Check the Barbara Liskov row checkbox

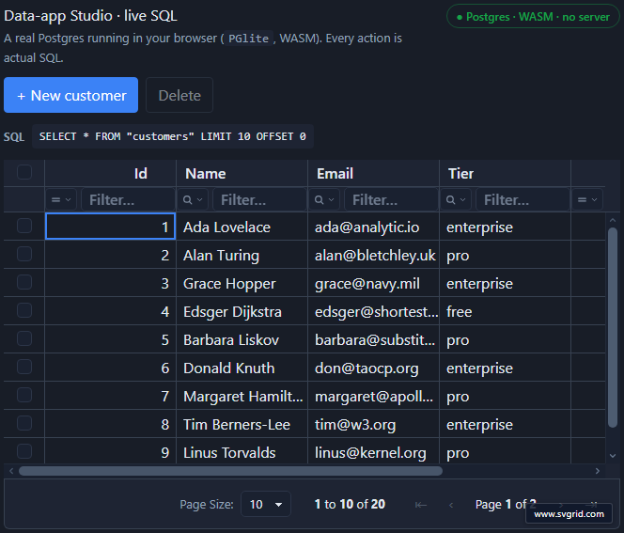[24, 338]
